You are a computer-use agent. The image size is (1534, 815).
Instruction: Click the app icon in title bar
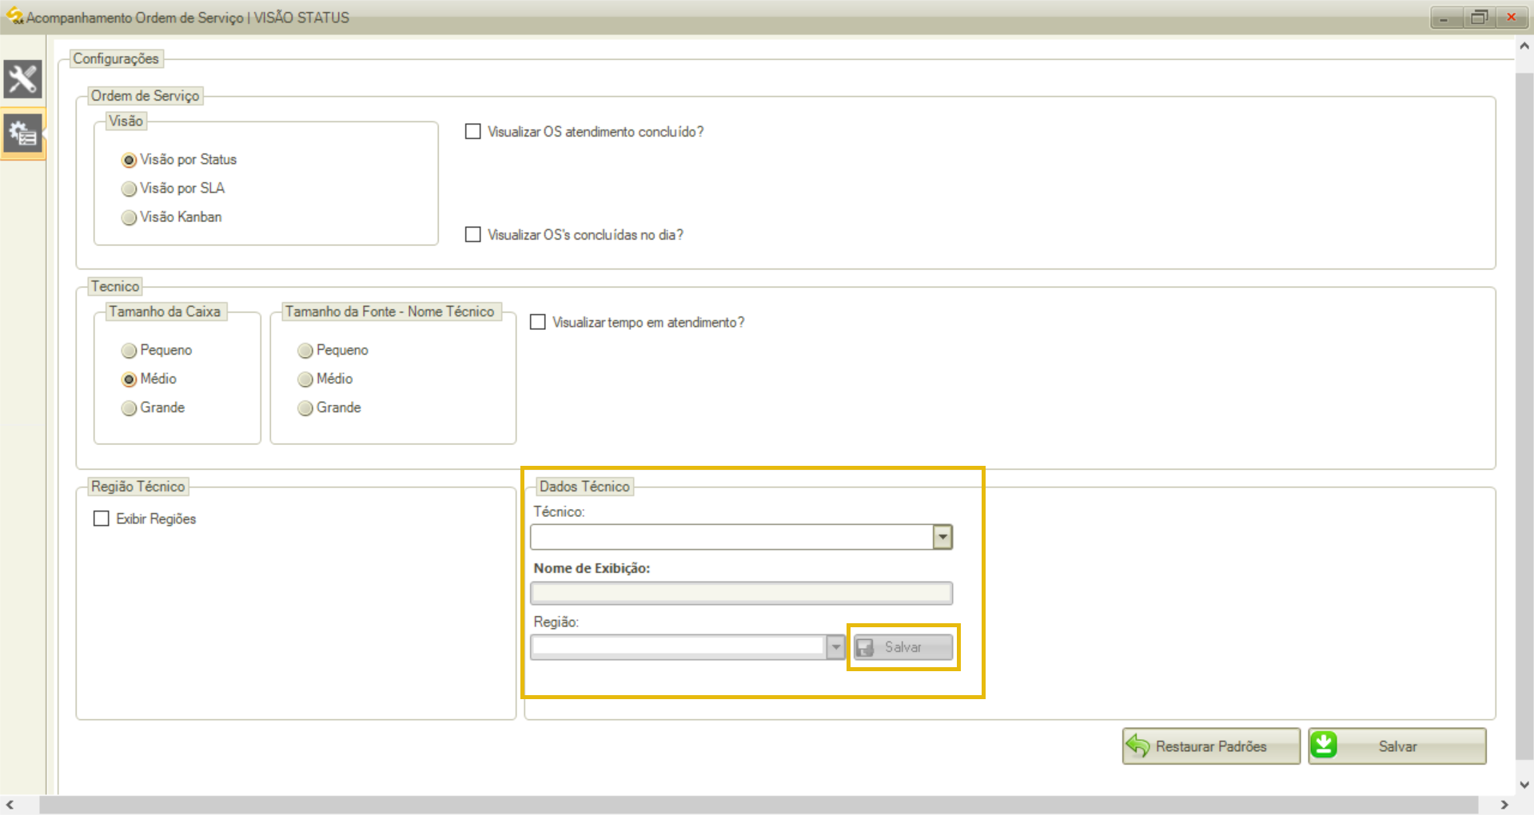pyautogui.click(x=14, y=15)
